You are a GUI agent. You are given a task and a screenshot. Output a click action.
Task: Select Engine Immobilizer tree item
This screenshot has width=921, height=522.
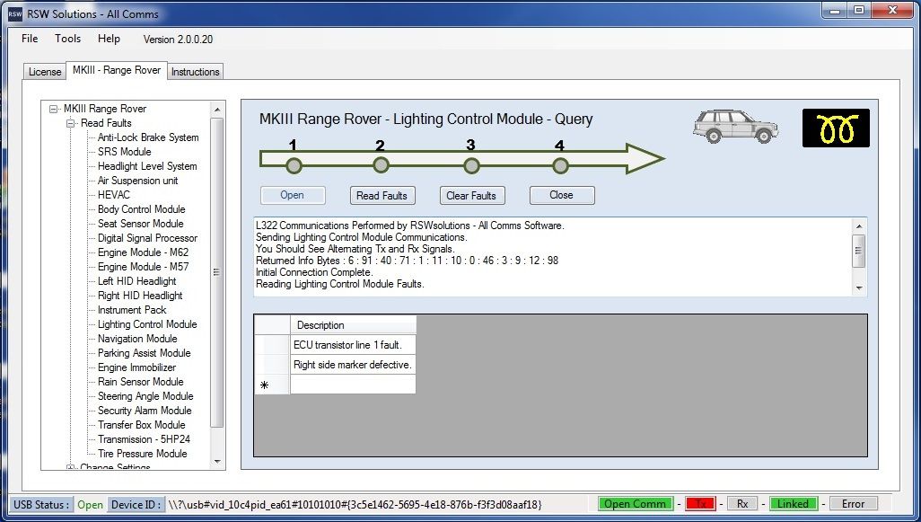(x=136, y=367)
